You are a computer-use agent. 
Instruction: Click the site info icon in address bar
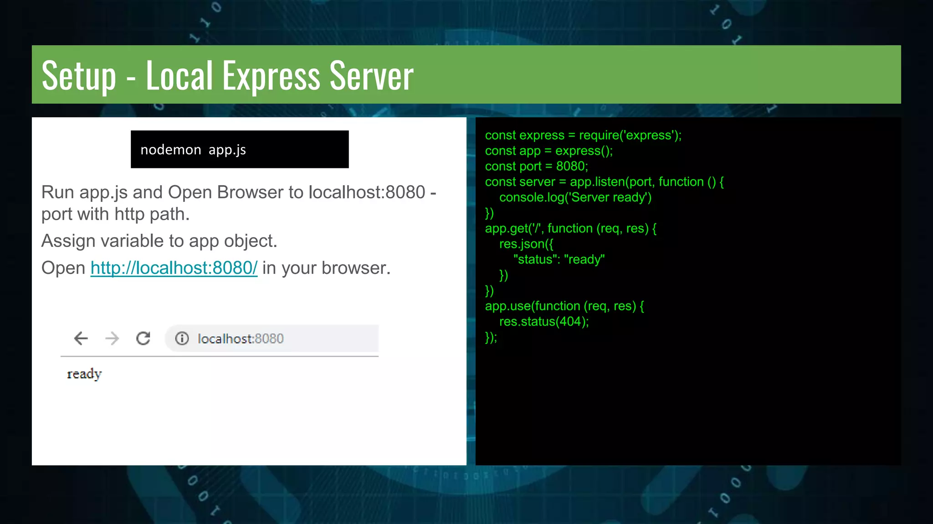point(182,338)
